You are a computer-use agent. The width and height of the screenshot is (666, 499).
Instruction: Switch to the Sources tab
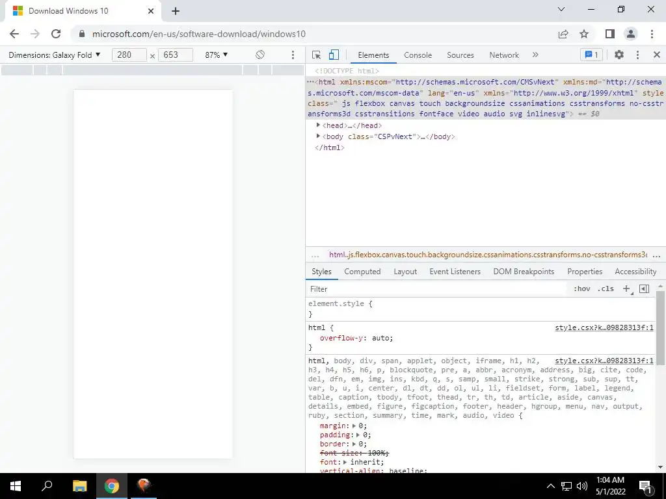pyautogui.click(x=460, y=55)
